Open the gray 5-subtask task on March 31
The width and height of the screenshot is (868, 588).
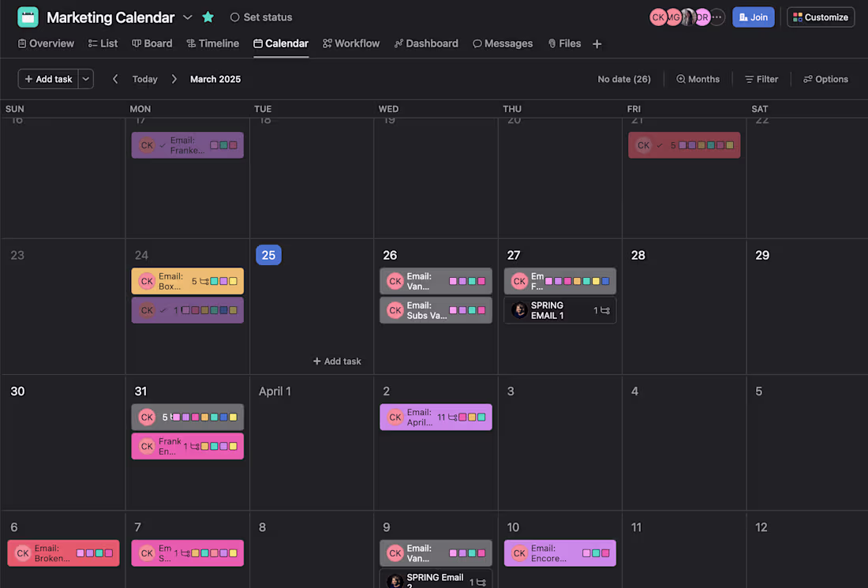(187, 417)
